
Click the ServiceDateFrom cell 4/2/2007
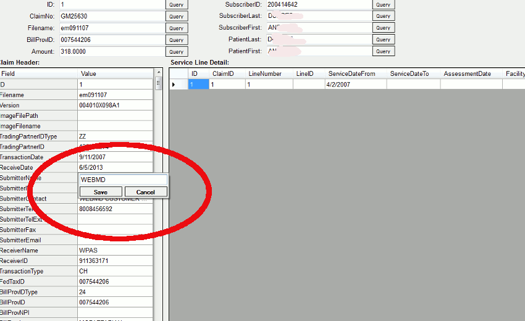pyautogui.click(x=355, y=84)
